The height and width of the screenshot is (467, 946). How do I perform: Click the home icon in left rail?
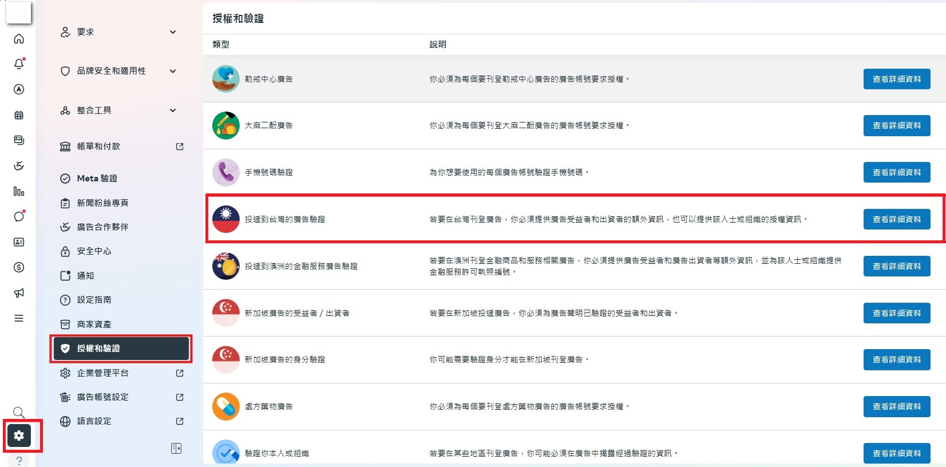pyautogui.click(x=19, y=39)
